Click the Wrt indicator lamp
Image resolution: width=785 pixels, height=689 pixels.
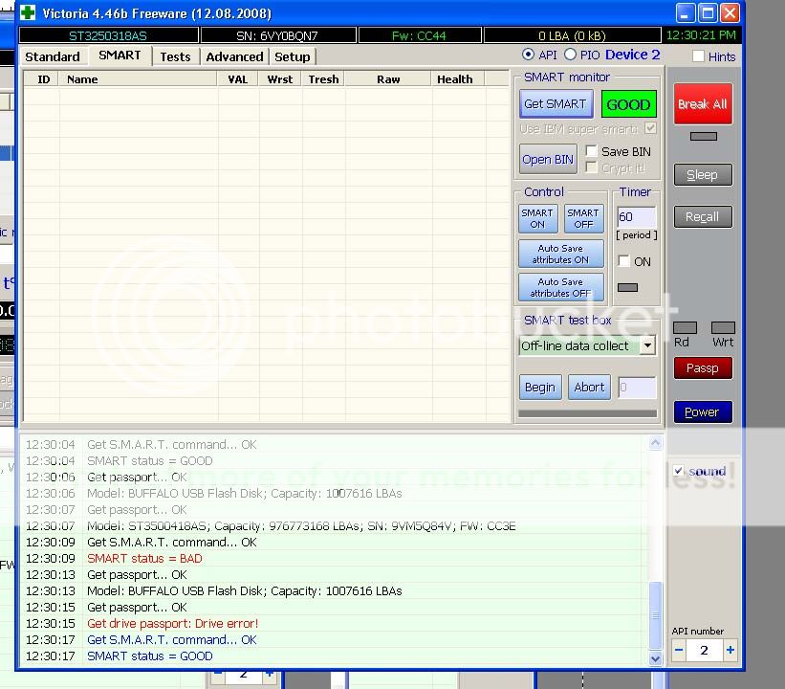click(x=723, y=327)
